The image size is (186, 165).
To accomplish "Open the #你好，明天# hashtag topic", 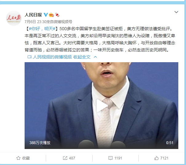I will pos(42,29).
